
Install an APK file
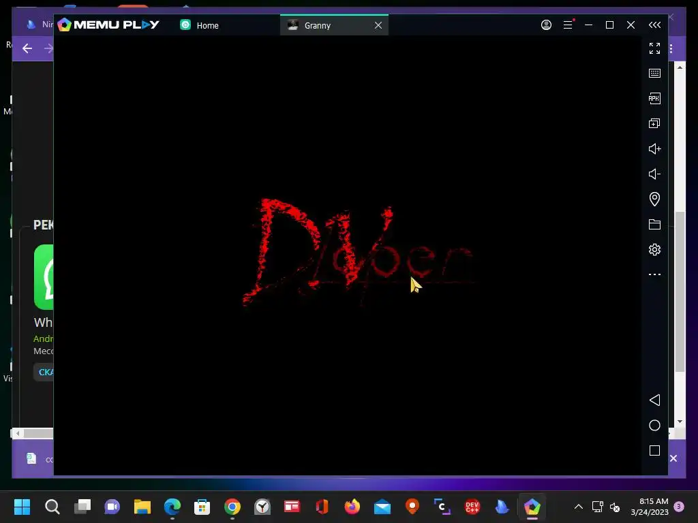coord(654,98)
